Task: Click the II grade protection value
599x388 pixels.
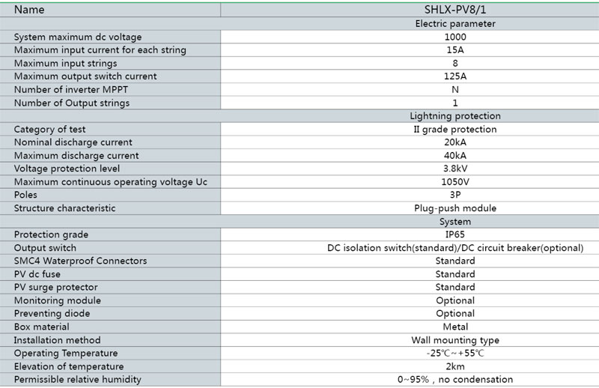Action: click(x=454, y=129)
